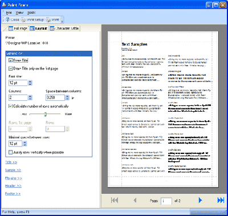Switch to the Character Table tab
The height and width of the screenshot is (216, 228).
pos(64,28)
